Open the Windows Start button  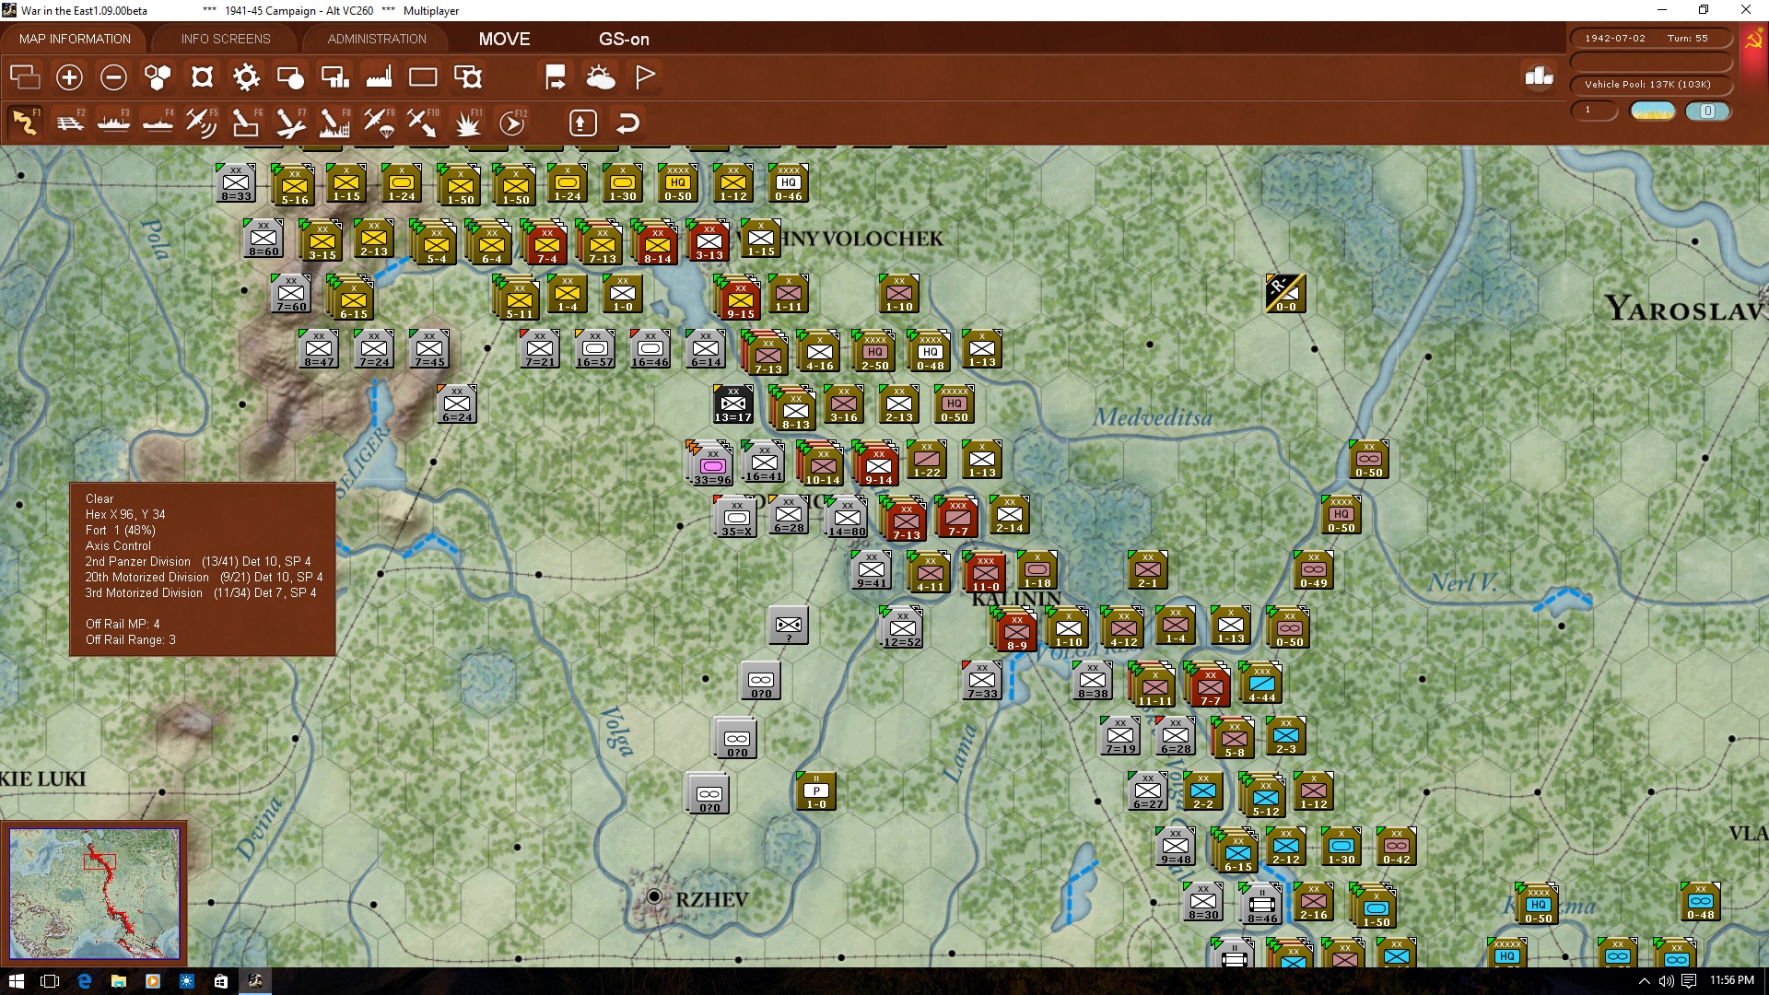[x=16, y=981]
